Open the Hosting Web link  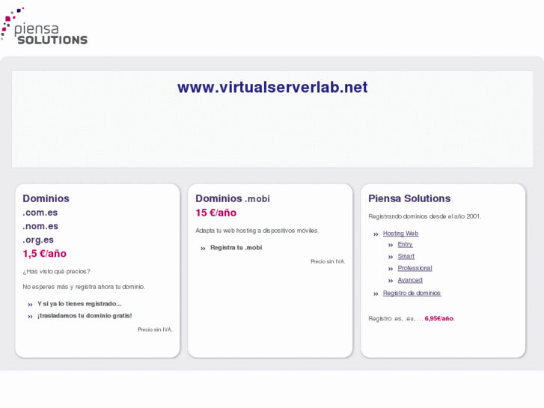[x=401, y=234]
